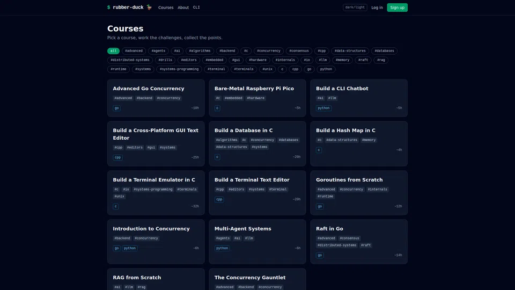This screenshot has height=290, width=515.
Task: Filter by #rag chip in filter bar
Action: point(381,60)
